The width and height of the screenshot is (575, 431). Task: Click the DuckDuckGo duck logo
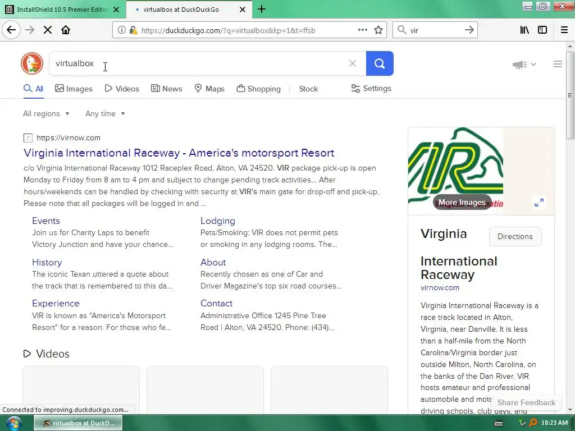click(x=32, y=63)
